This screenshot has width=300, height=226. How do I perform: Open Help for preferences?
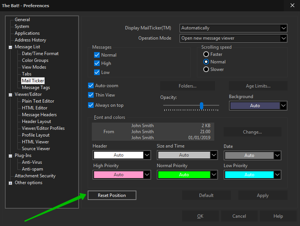[x=278, y=216]
